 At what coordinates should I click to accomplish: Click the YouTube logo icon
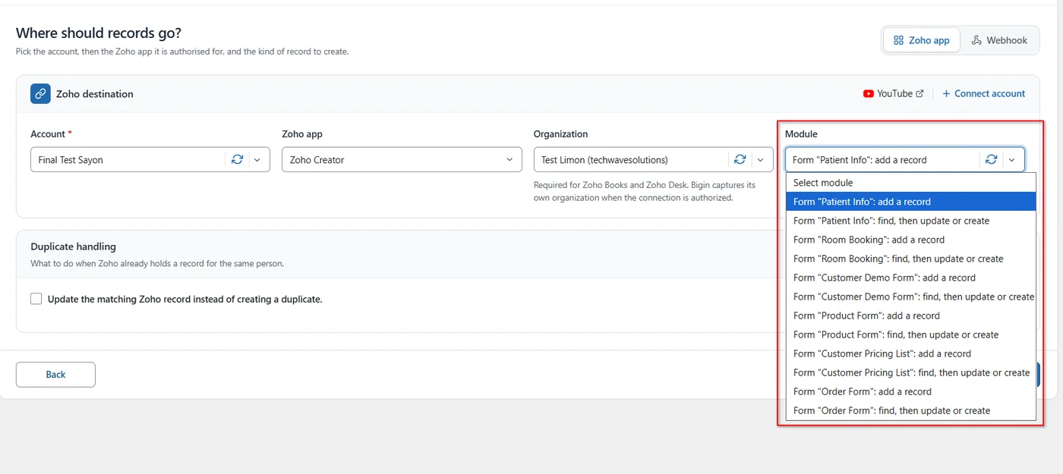(868, 94)
